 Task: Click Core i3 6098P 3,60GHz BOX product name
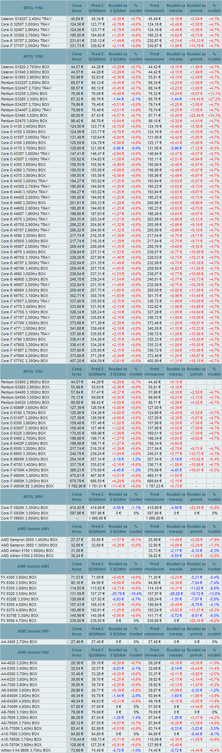(x=25, y=408)
